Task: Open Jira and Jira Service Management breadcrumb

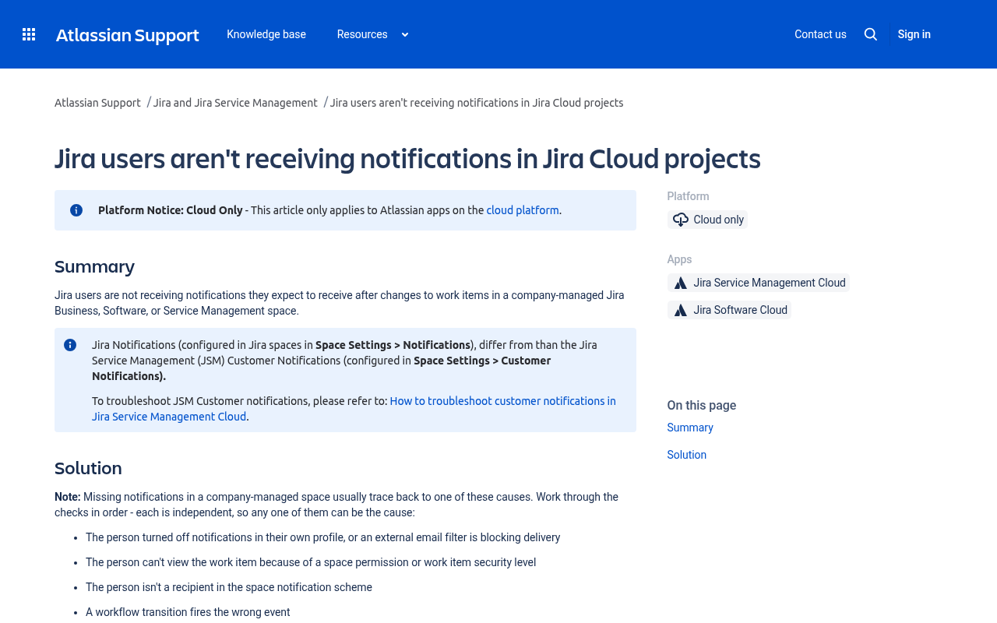Action: coord(235,103)
